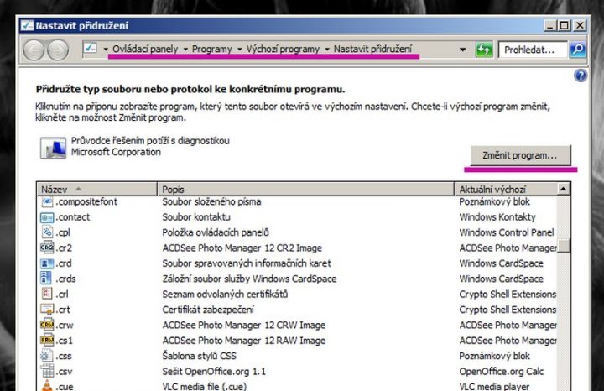Click VLC media file (.cue) description
The height and width of the screenshot is (391, 604).
(x=204, y=386)
